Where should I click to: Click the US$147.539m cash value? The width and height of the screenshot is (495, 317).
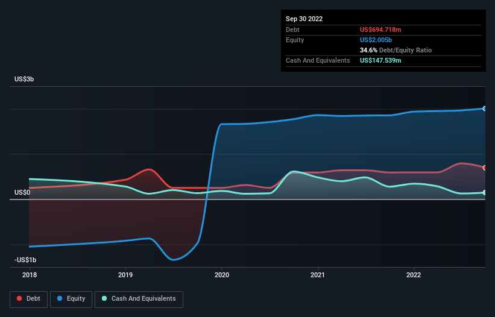pos(380,60)
